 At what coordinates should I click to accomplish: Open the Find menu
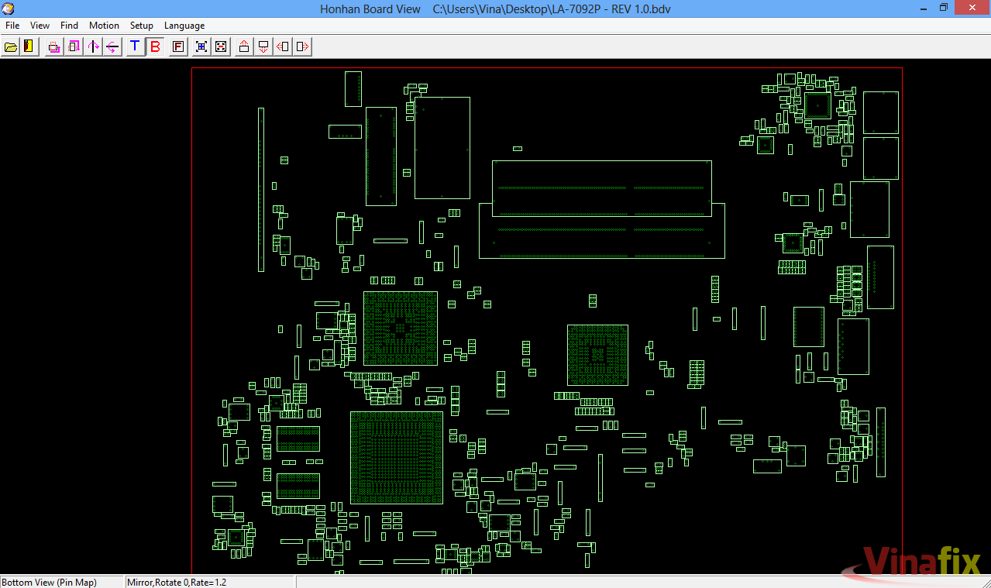[70, 26]
